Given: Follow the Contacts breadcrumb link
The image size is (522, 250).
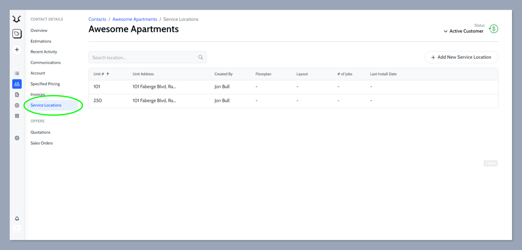Looking at the screenshot, I should [x=97, y=19].
